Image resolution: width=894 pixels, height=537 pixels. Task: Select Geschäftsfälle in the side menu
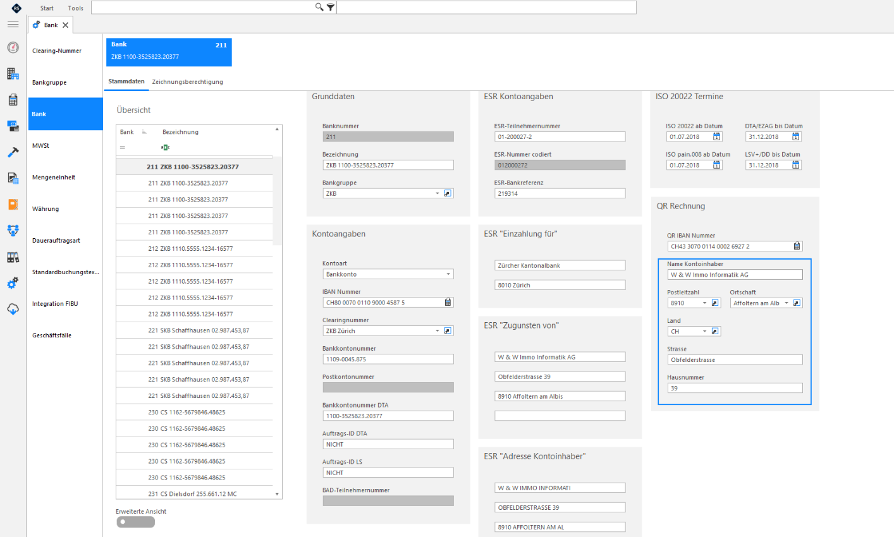click(65, 335)
